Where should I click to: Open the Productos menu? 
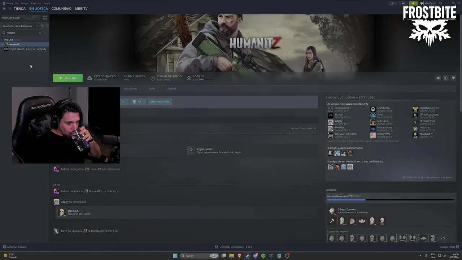point(36,3)
